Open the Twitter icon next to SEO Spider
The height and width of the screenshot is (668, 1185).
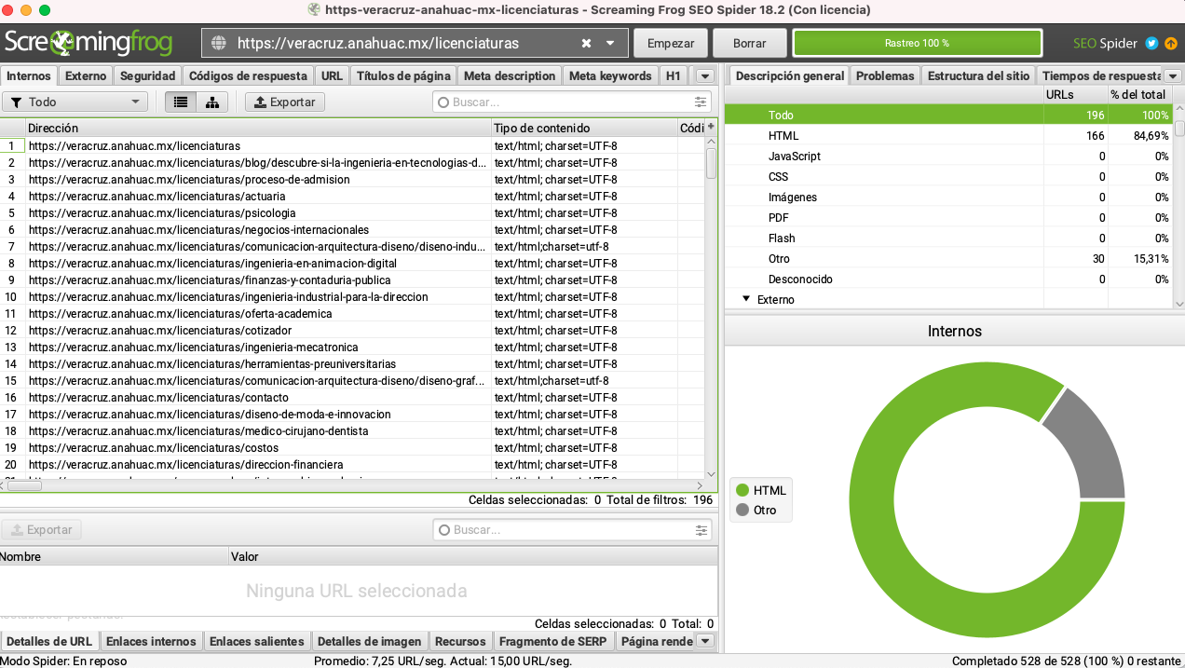(x=1151, y=43)
